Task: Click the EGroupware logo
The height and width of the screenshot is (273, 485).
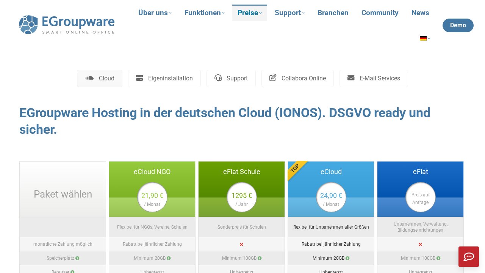Action: pyautogui.click(x=67, y=25)
